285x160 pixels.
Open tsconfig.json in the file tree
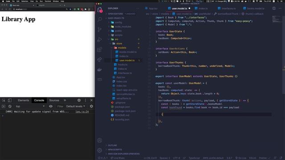click(122, 120)
